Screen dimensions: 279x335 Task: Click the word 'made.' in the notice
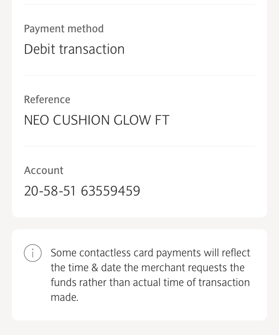[64, 297]
